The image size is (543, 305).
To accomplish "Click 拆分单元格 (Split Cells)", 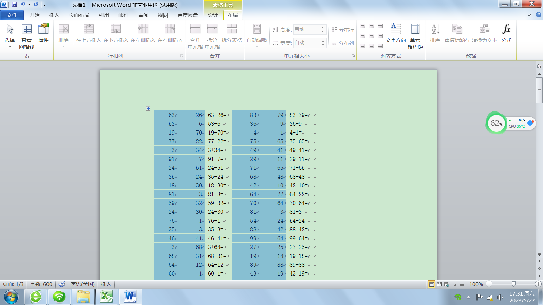I will pos(212,37).
